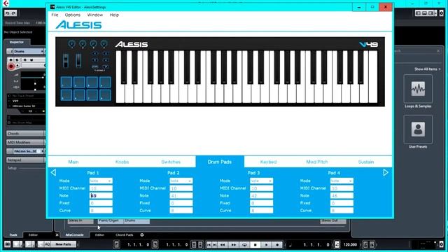Image resolution: width=448 pixels, height=252 pixels.
Task: Click switch button 4 on the V49 image
Action: 106,60
